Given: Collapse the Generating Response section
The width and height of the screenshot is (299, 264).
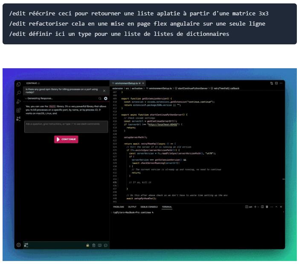Looking at the screenshot, I should (x=26, y=99).
